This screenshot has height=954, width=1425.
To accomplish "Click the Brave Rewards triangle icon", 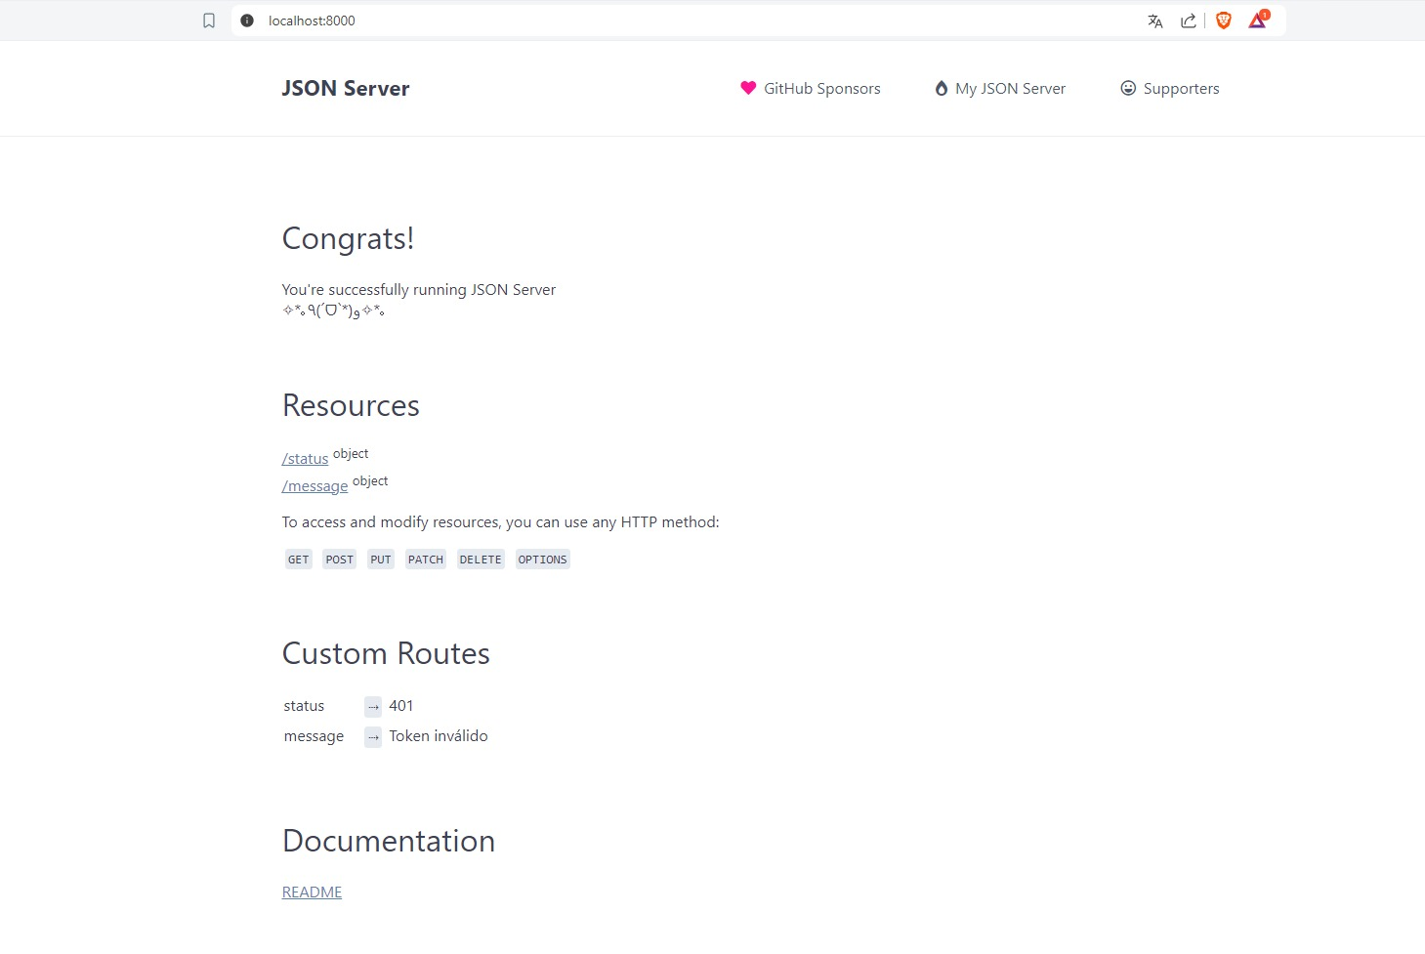I will point(1258,21).
